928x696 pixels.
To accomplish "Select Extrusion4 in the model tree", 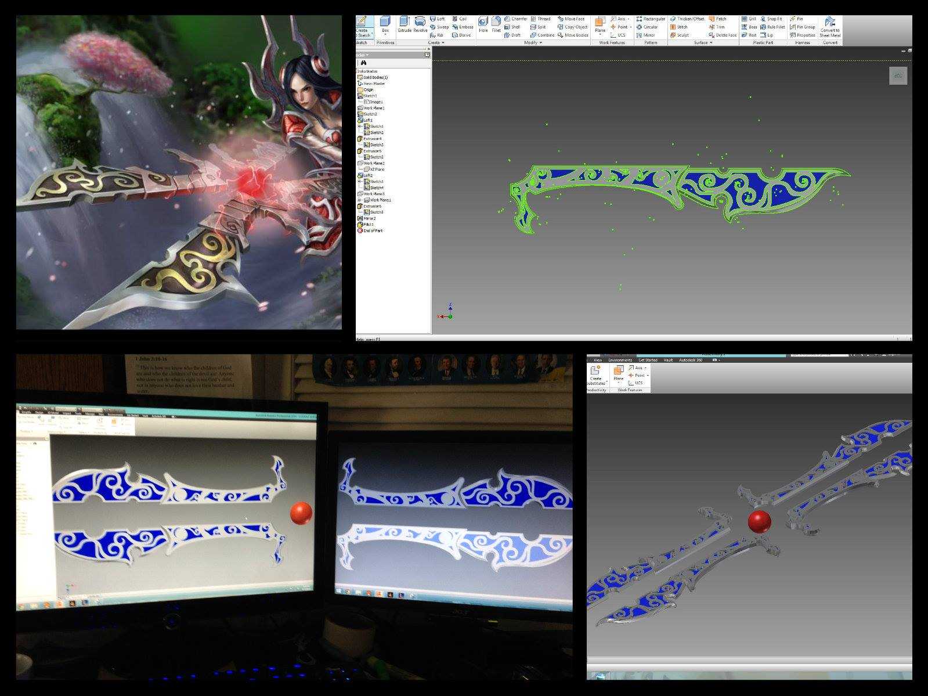I will click(x=369, y=139).
